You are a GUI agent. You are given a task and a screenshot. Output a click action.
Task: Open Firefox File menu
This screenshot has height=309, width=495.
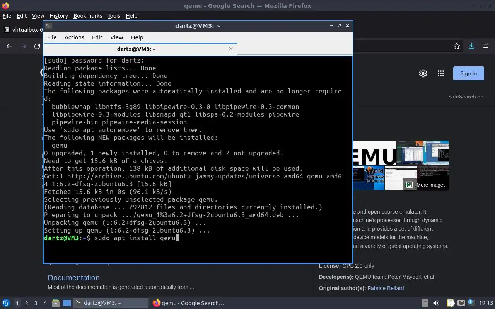pos(7,16)
